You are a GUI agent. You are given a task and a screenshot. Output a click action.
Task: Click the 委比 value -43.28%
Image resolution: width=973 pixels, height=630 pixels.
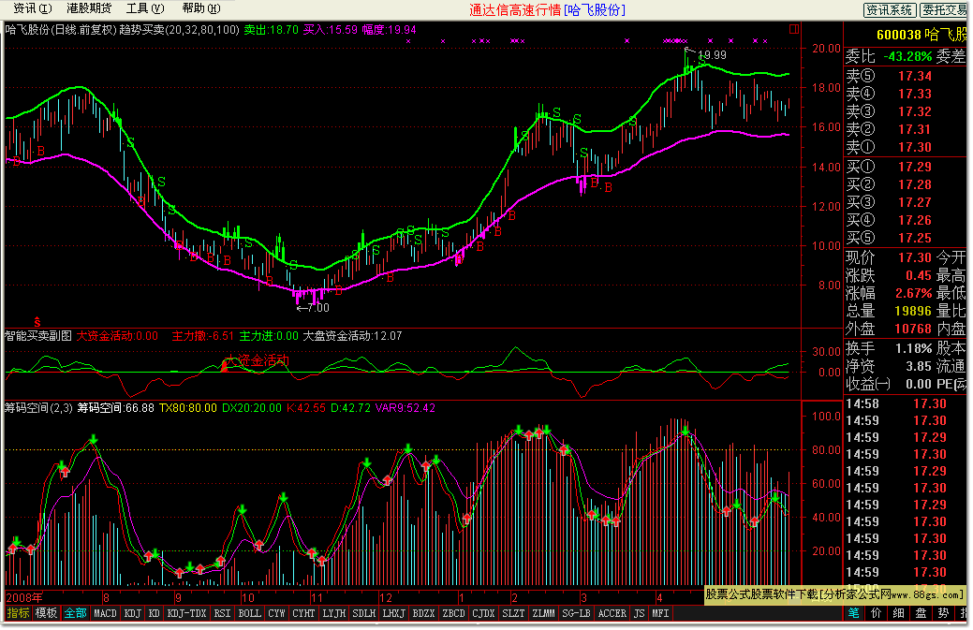tap(907, 56)
